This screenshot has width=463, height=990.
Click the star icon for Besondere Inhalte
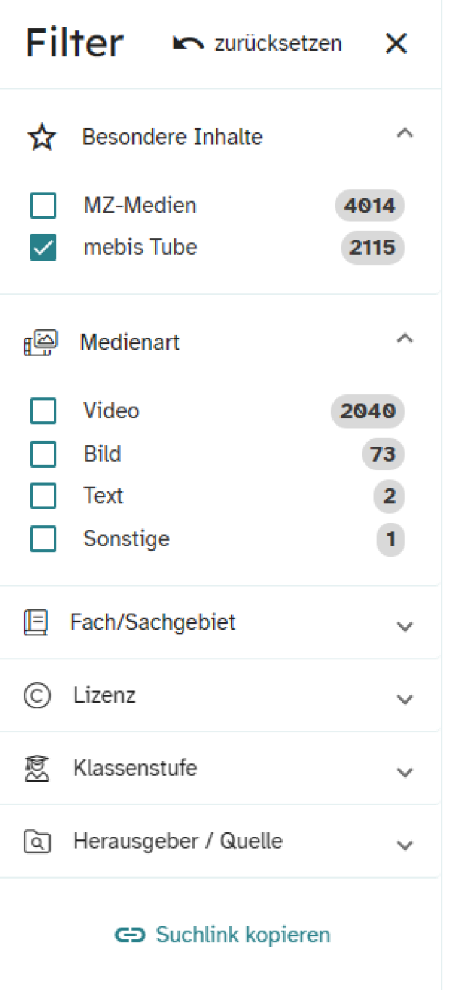point(42,137)
